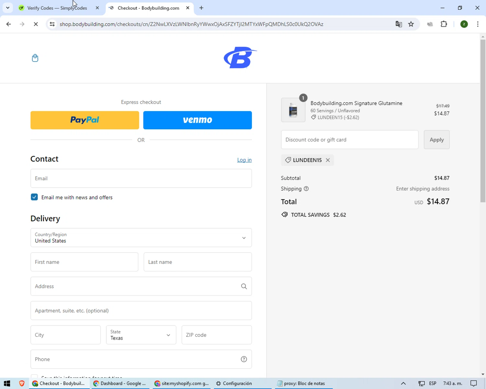Screen dimensions: 486x389
Task: Open the browser tab search dropdown
Action: tap(8, 8)
